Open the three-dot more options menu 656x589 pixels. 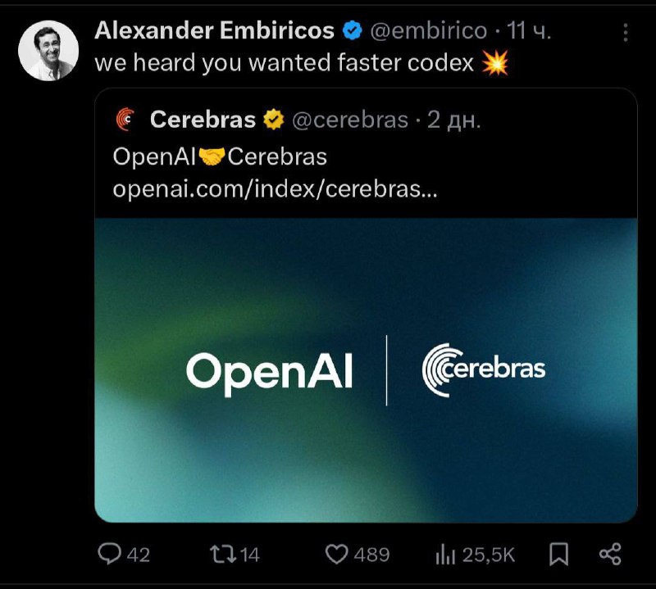coord(626,32)
